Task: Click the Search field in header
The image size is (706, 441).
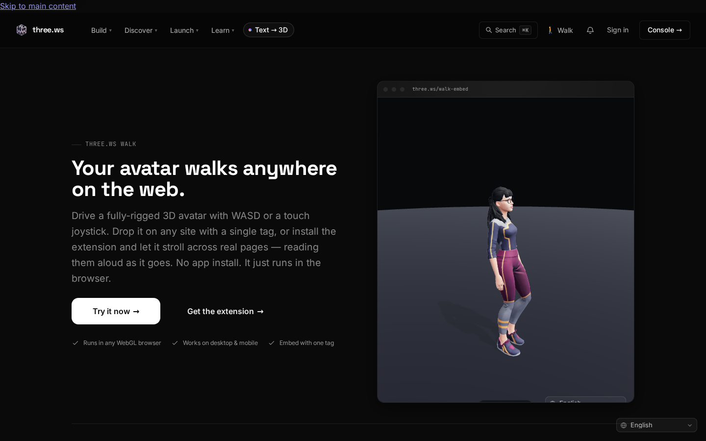Action: 508,30
